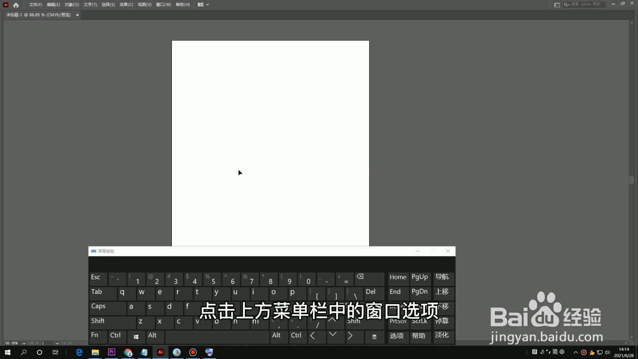Click the 选项 key on the screen keyboard
638x359 pixels.
tap(397, 336)
